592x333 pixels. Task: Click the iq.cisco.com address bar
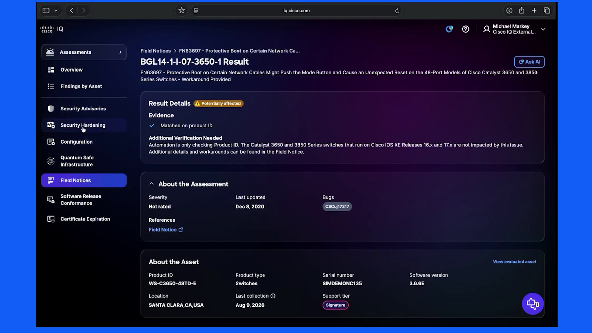[x=296, y=10]
